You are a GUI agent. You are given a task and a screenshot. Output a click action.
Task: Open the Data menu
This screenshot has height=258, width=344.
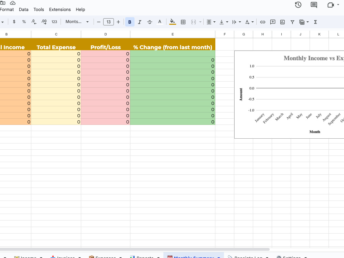23,9
